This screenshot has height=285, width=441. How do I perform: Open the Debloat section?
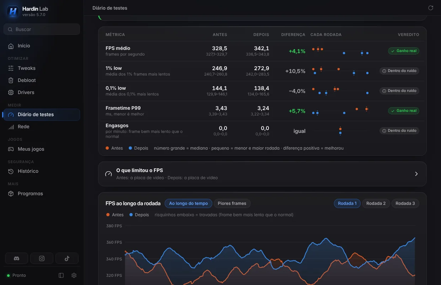coord(42,80)
